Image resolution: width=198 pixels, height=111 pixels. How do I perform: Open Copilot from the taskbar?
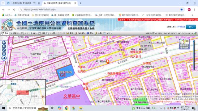pyautogui.click(x=59, y=108)
